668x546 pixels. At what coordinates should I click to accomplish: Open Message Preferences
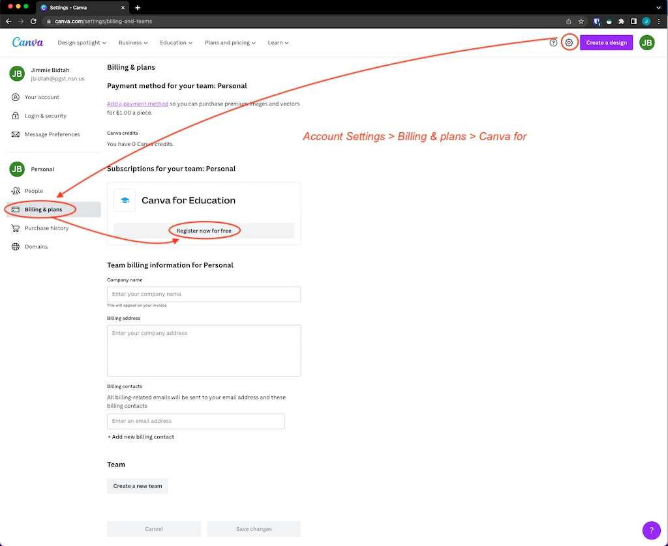tap(53, 134)
